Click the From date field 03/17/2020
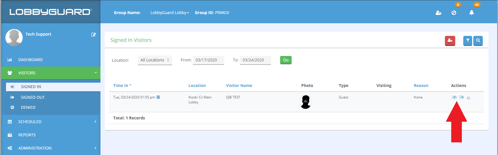Viewport: 498px width, 155px height. pyautogui.click(x=208, y=60)
